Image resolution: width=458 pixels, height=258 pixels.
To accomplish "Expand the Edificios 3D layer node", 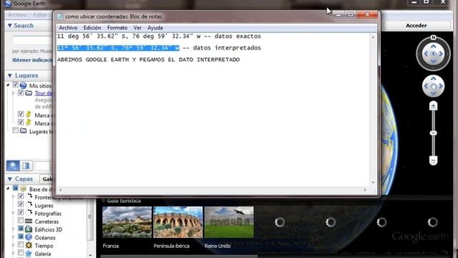I will pos(13,229).
